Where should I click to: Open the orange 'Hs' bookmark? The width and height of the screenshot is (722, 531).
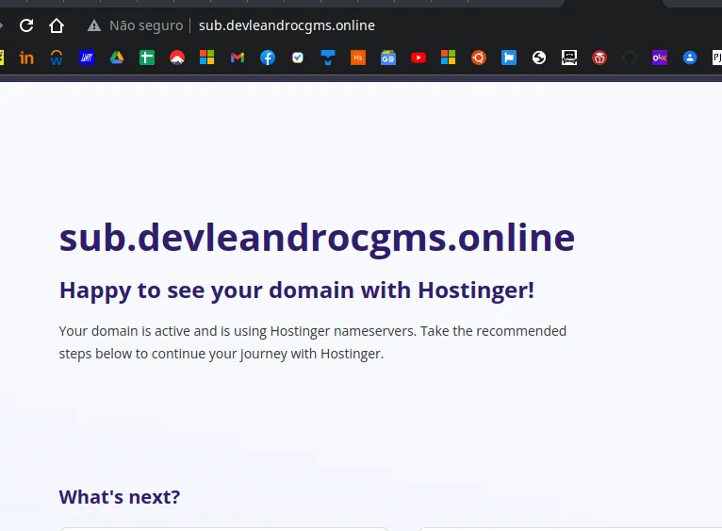pyautogui.click(x=358, y=58)
